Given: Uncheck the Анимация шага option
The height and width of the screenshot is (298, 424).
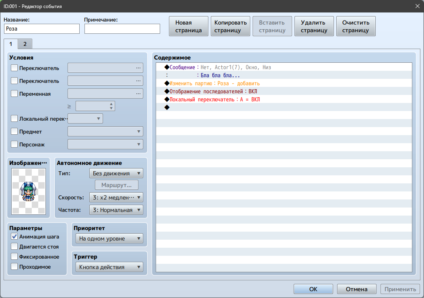Looking at the screenshot, I should tap(14, 236).
